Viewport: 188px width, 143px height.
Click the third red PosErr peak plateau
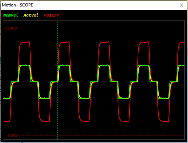point(104,42)
